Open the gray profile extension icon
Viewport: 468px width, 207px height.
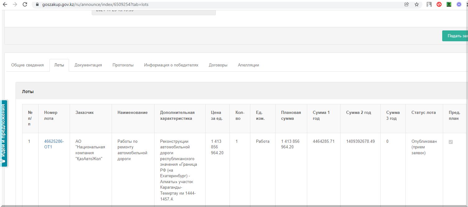point(429,4)
